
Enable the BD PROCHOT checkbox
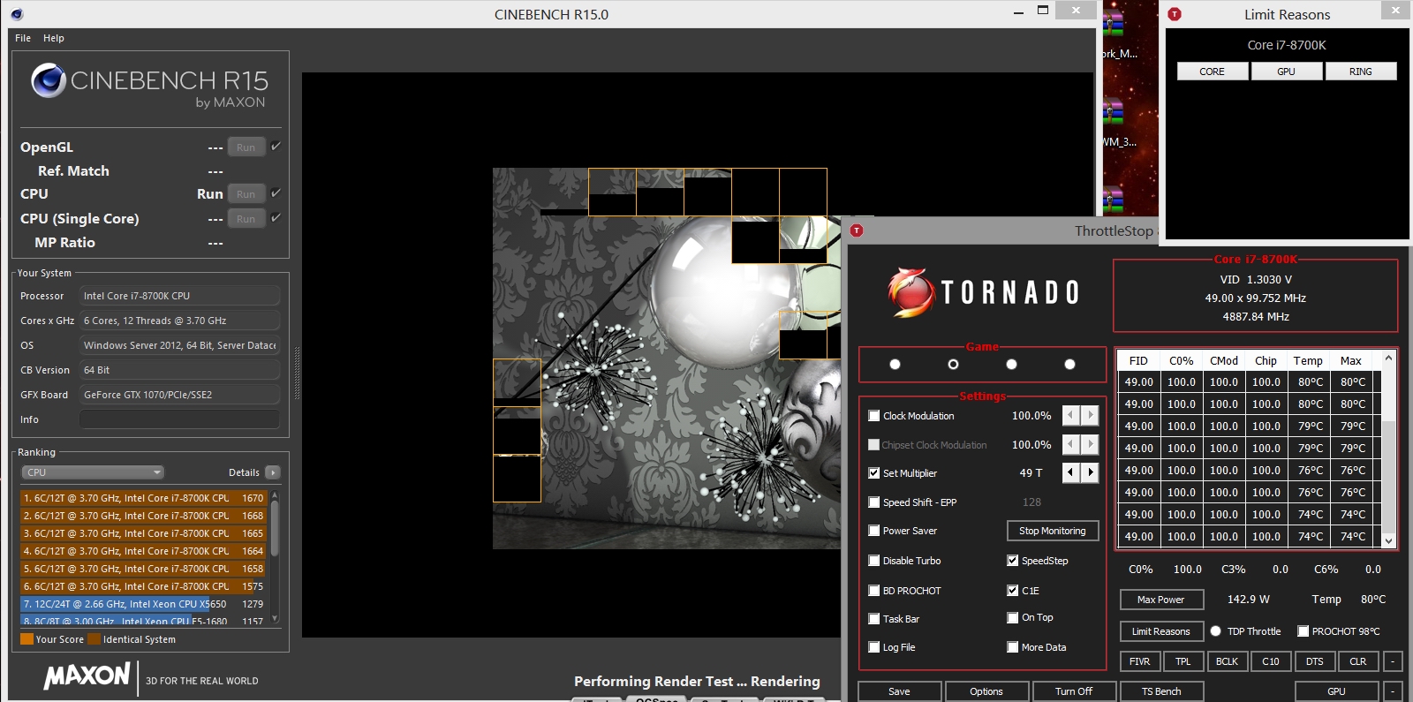[874, 591]
